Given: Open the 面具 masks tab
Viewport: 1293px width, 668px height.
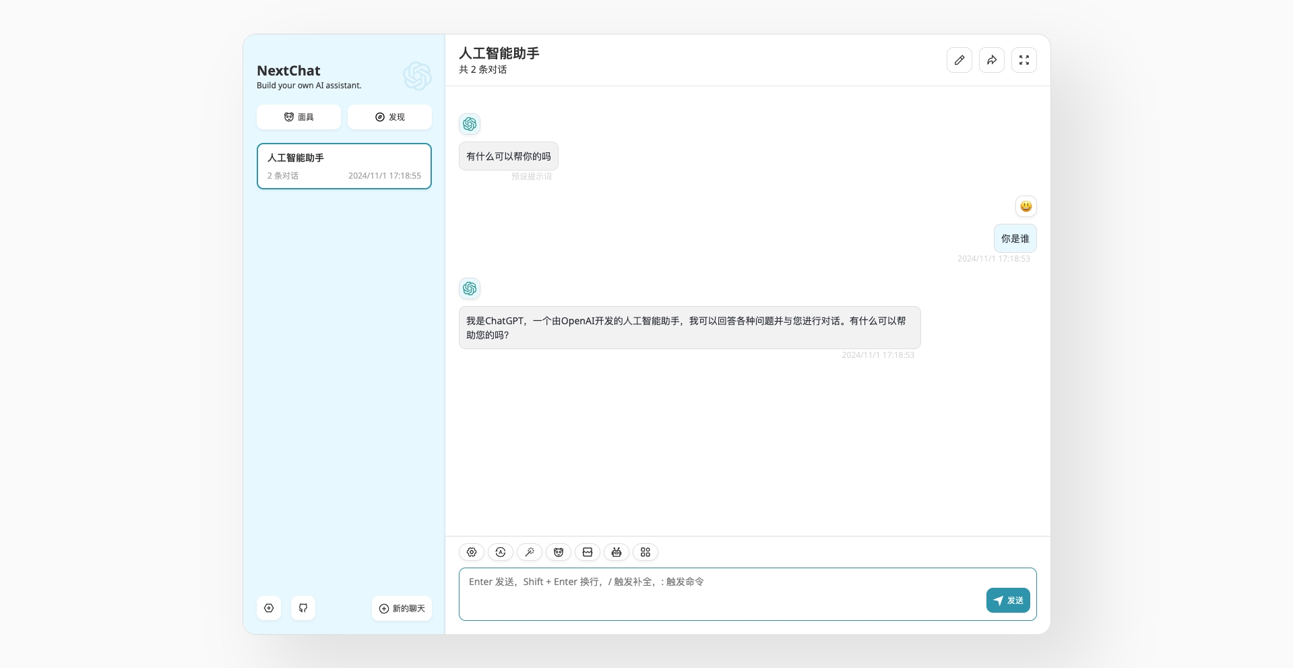Looking at the screenshot, I should tap(298, 117).
